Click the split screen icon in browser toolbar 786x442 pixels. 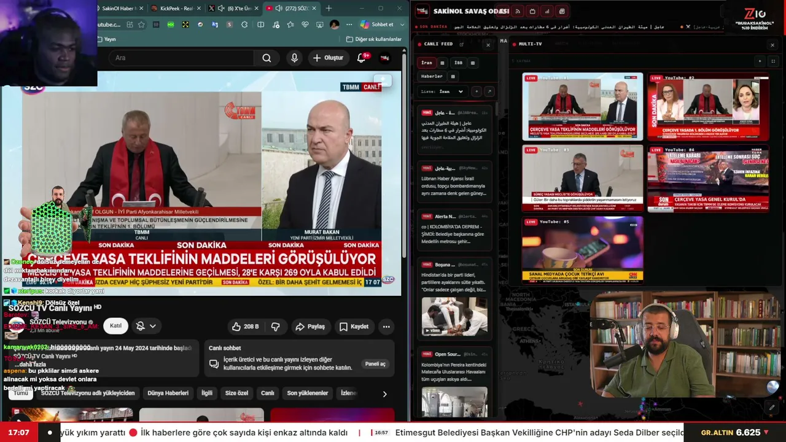pyautogui.click(x=261, y=25)
